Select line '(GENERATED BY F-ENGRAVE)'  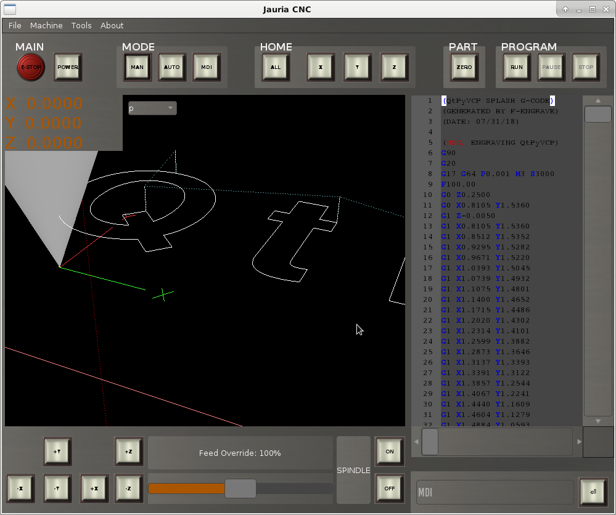click(x=500, y=111)
